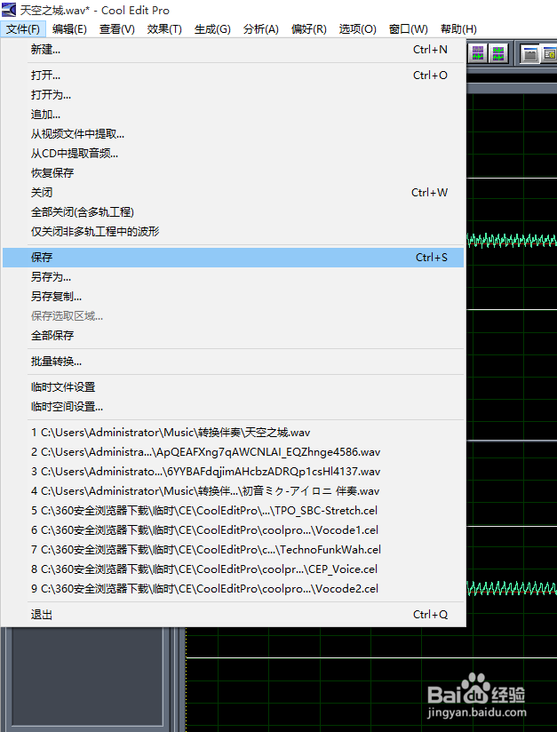
Task: Choose 打开... with Ctrl+O shortcut
Action: pos(233,76)
